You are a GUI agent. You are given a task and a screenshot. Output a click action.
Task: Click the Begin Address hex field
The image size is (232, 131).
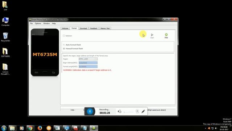coord(88,63)
